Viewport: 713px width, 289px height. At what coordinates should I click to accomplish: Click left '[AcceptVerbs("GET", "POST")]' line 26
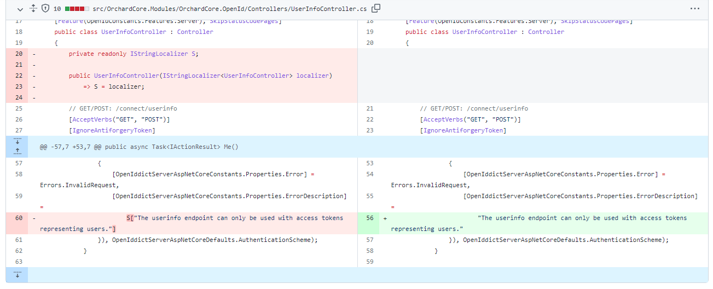(119, 119)
